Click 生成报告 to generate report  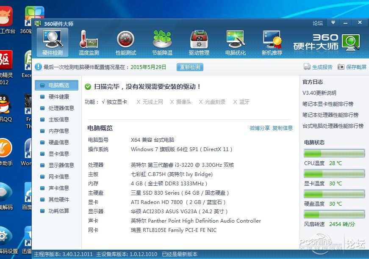[318, 67]
